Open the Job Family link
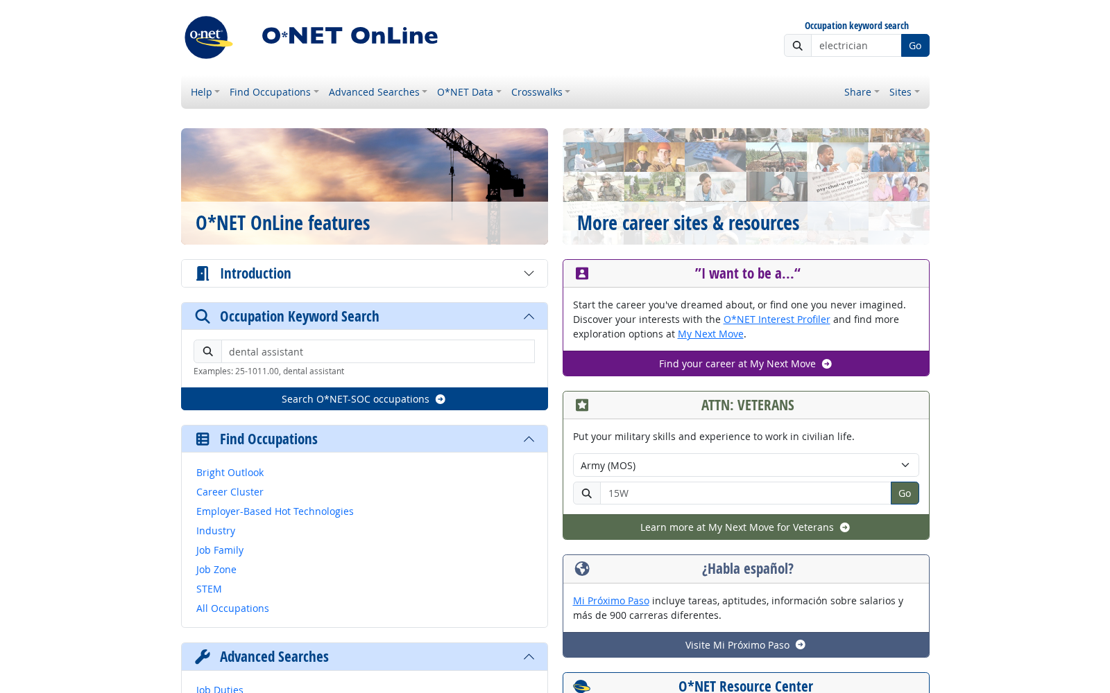Screen dimensions: 1110x693 (x=220, y=550)
